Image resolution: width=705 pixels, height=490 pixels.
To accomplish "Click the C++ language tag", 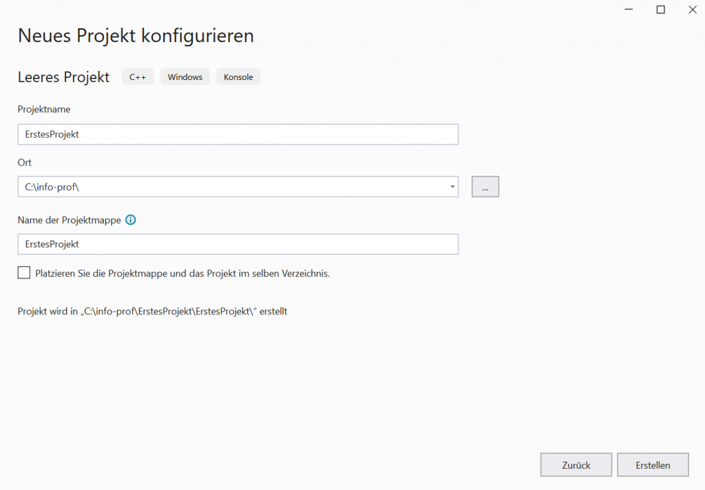I will coord(138,77).
